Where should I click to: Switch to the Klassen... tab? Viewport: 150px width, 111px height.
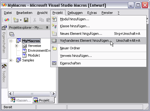pos(21,100)
